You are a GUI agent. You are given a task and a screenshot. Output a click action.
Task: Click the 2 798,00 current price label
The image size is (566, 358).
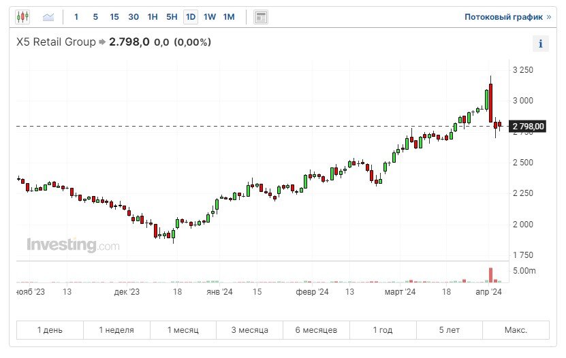[x=528, y=126]
